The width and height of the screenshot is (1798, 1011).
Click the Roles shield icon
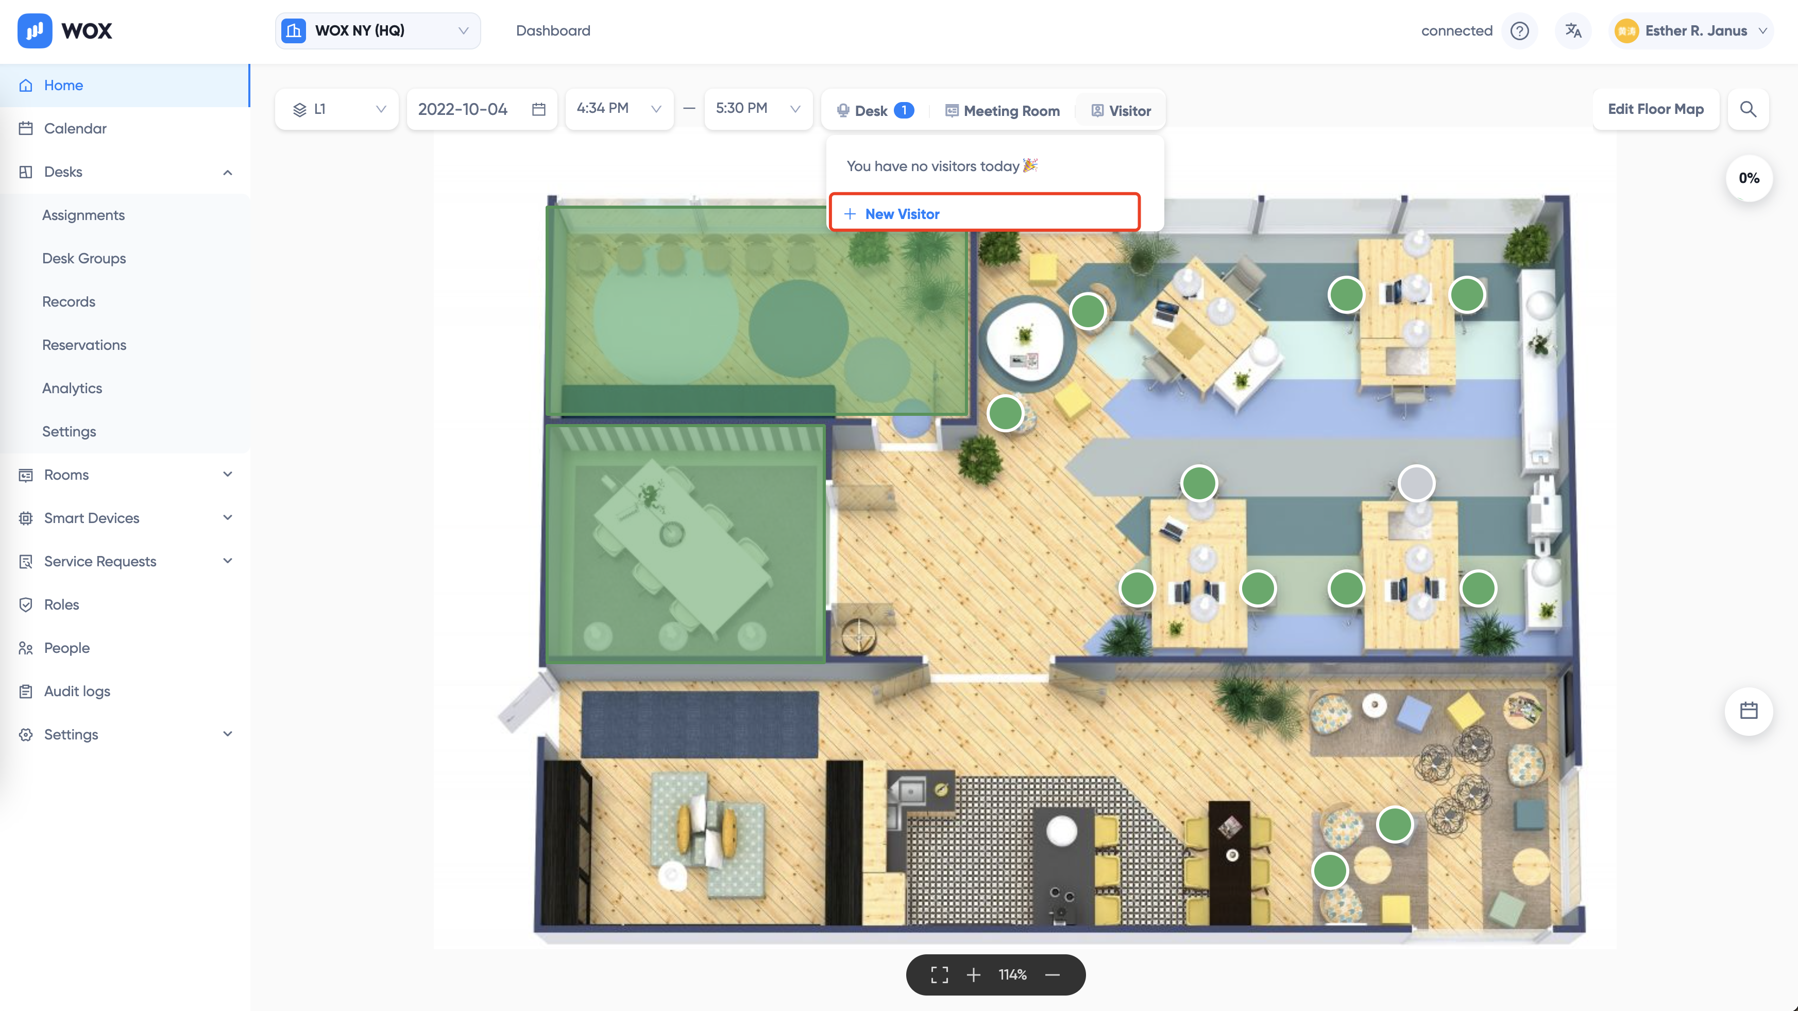[26, 604]
